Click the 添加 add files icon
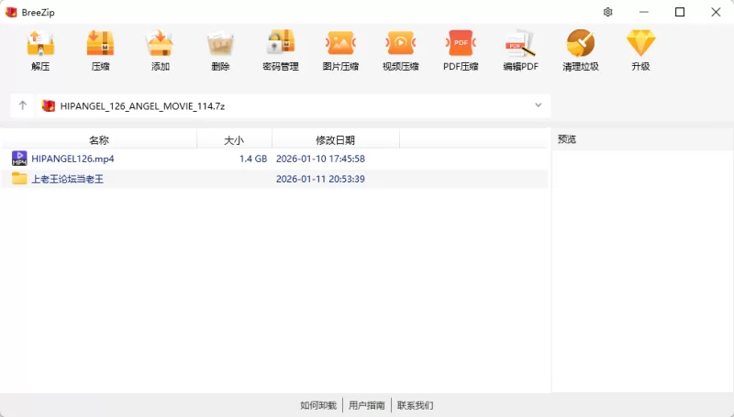Image resolution: width=734 pixels, height=417 pixels. coord(160,50)
